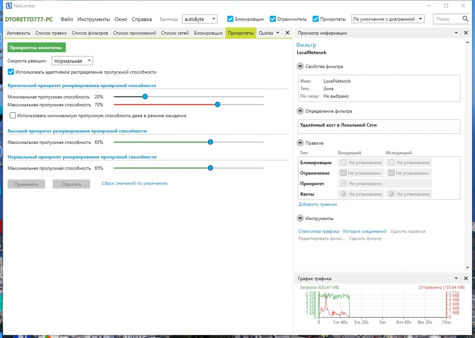Click high priority maximum bandwidth slider handle
Image resolution: width=475 pixels, height=338 pixels.
(x=210, y=142)
